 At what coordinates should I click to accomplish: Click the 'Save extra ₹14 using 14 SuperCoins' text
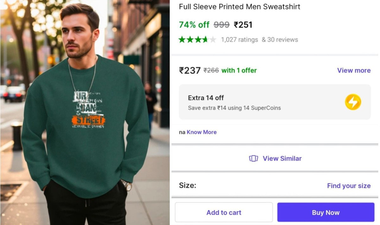coord(234,108)
